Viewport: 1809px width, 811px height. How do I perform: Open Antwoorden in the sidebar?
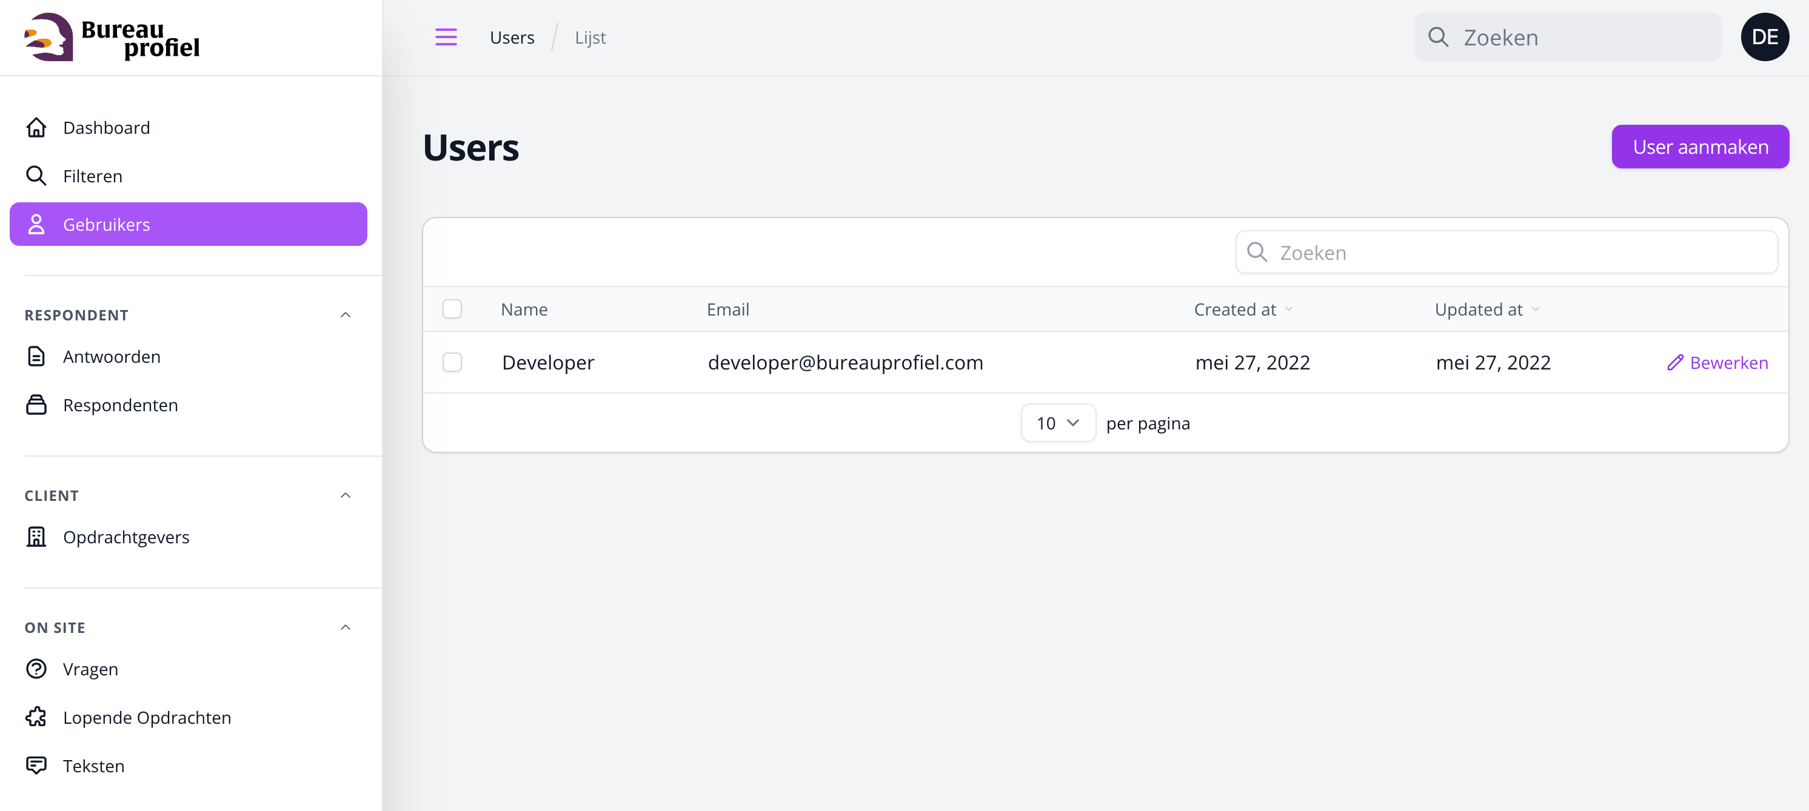[188, 356]
